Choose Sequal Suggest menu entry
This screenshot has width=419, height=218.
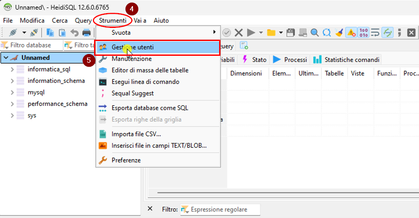click(158, 93)
